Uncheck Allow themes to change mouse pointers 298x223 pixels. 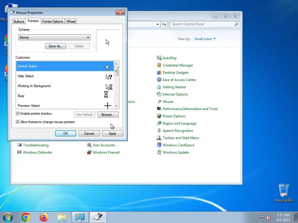[x=17, y=122]
